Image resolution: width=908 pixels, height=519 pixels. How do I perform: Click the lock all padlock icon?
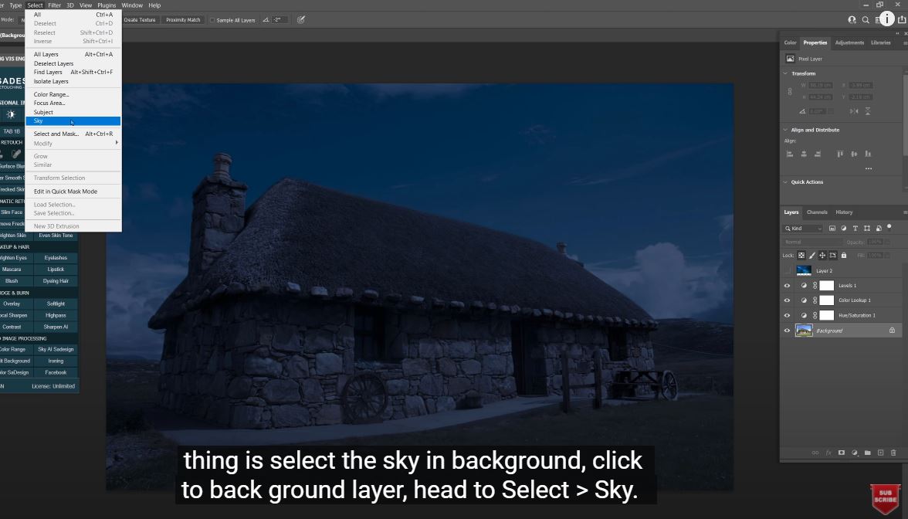pos(843,256)
